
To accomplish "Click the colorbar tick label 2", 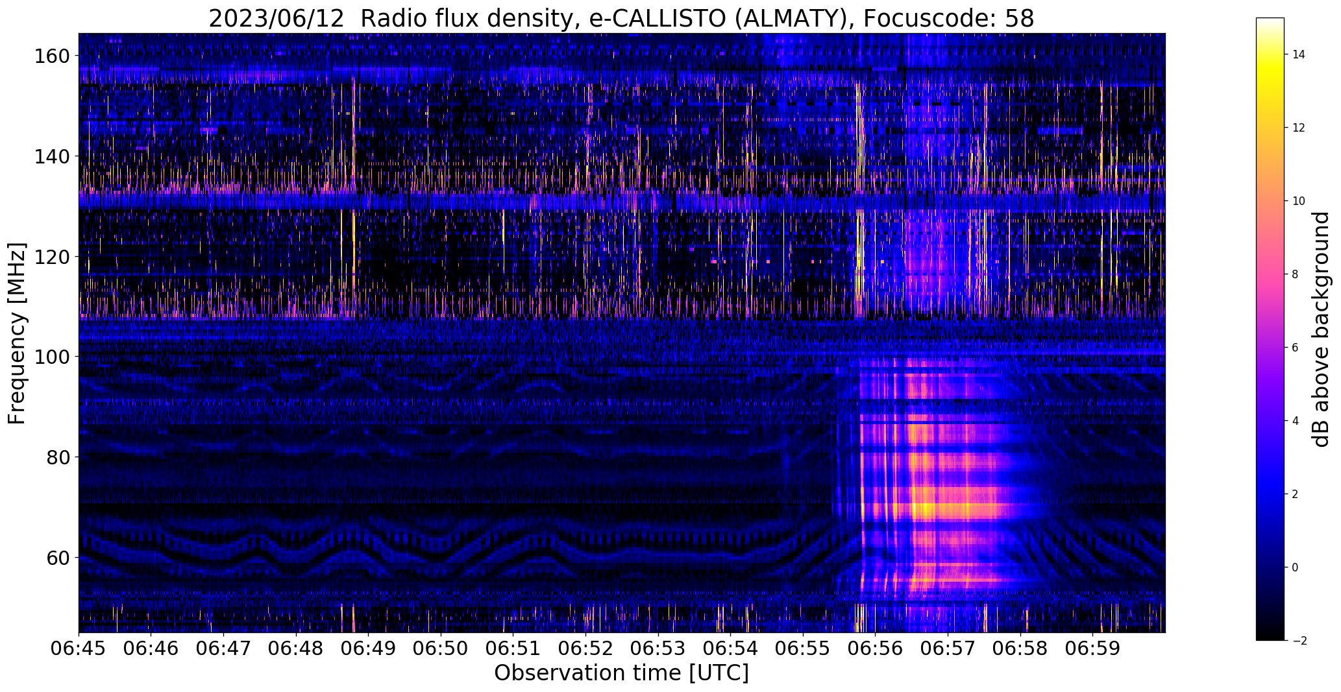I will [1295, 494].
